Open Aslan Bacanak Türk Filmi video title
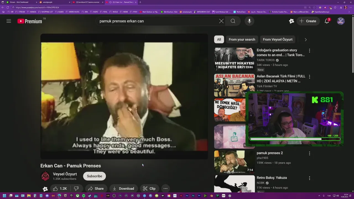 281,78
